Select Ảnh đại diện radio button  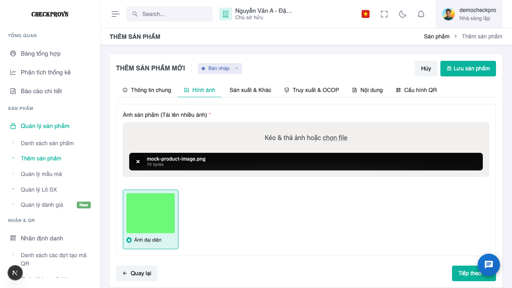(129, 240)
